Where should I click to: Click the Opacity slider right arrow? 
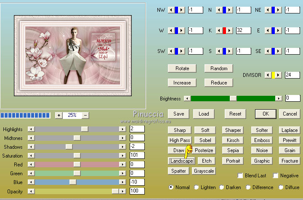coord(122,191)
